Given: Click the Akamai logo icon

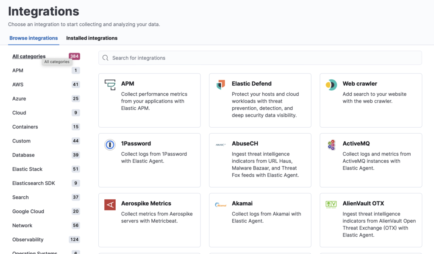Looking at the screenshot, I should pyautogui.click(x=220, y=204).
